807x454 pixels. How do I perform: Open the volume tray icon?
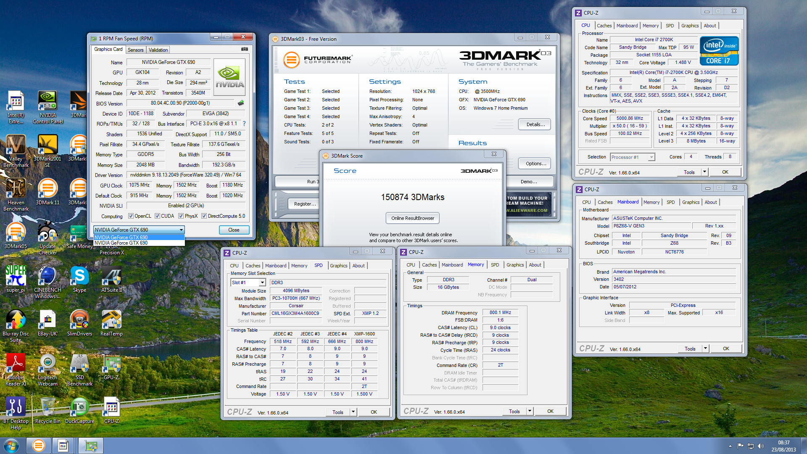(x=760, y=446)
